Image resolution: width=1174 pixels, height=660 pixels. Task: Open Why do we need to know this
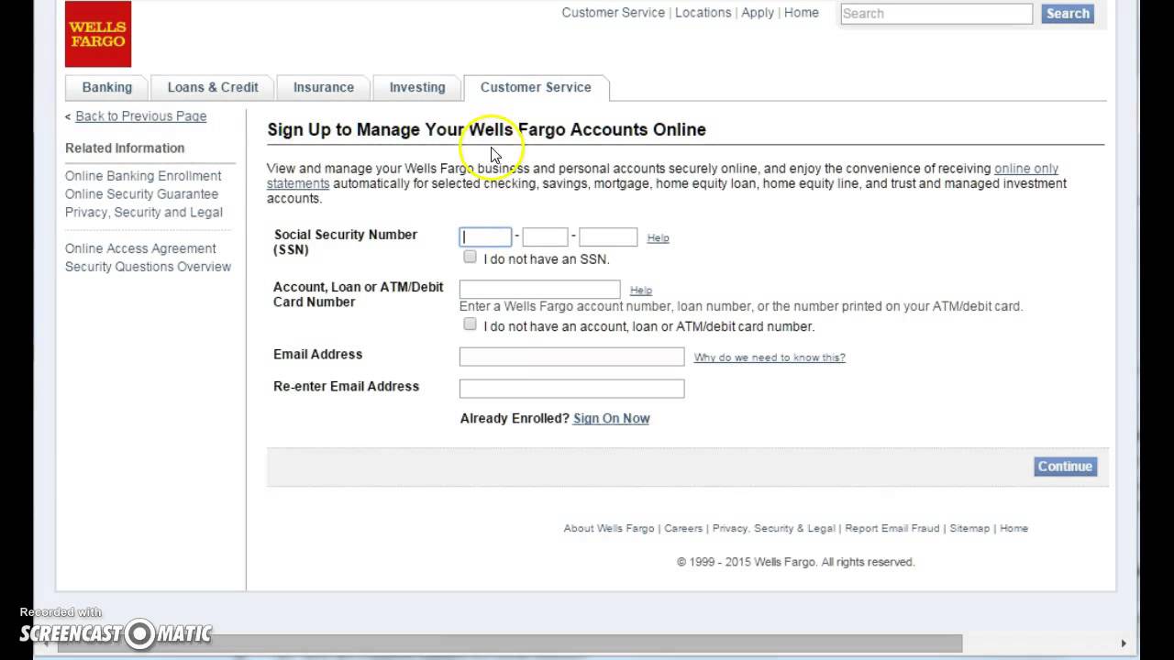[x=770, y=357]
